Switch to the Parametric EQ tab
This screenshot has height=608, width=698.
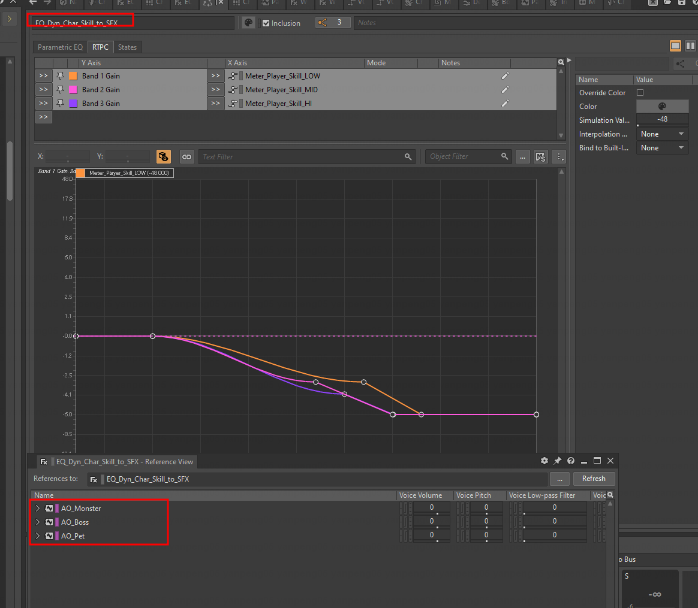pos(60,47)
